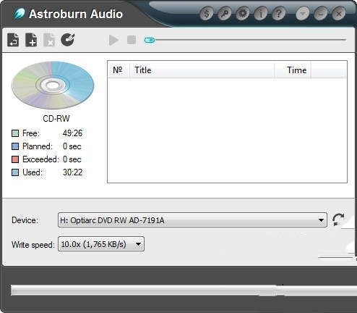Open settings via the gear icon
Viewport: 357px width, 313px height.
[x=242, y=14]
